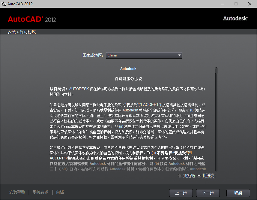Click the 上一步 (Back) button
This screenshot has width=257, height=200.
[181, 193]
